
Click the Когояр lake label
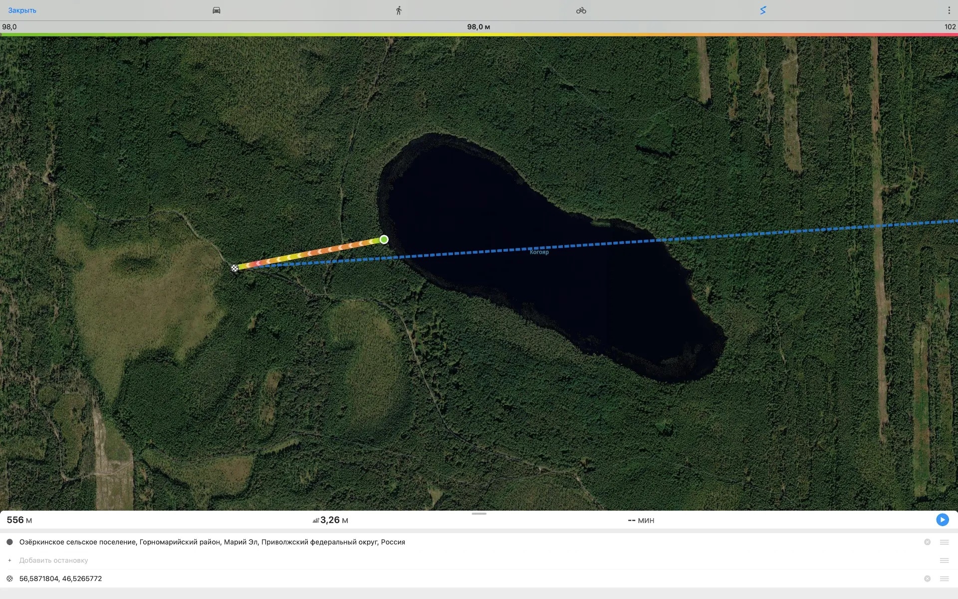tap(539, 252)
